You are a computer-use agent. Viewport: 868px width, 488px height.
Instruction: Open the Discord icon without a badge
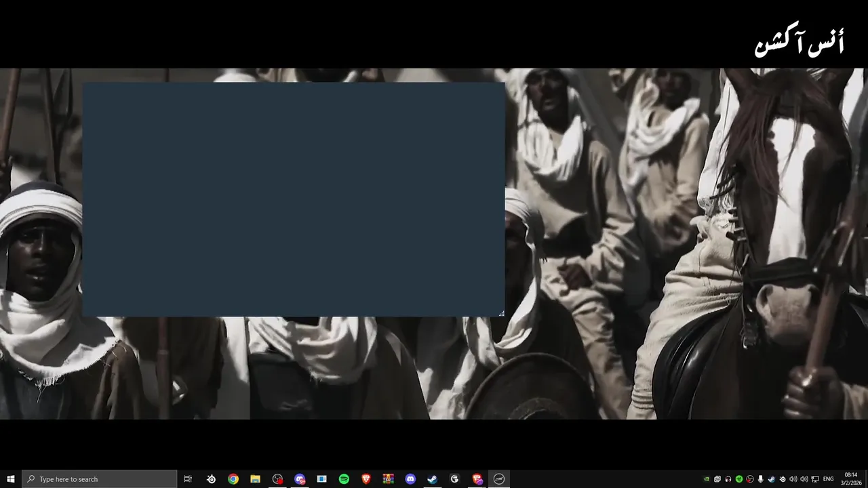pos(410,479)
